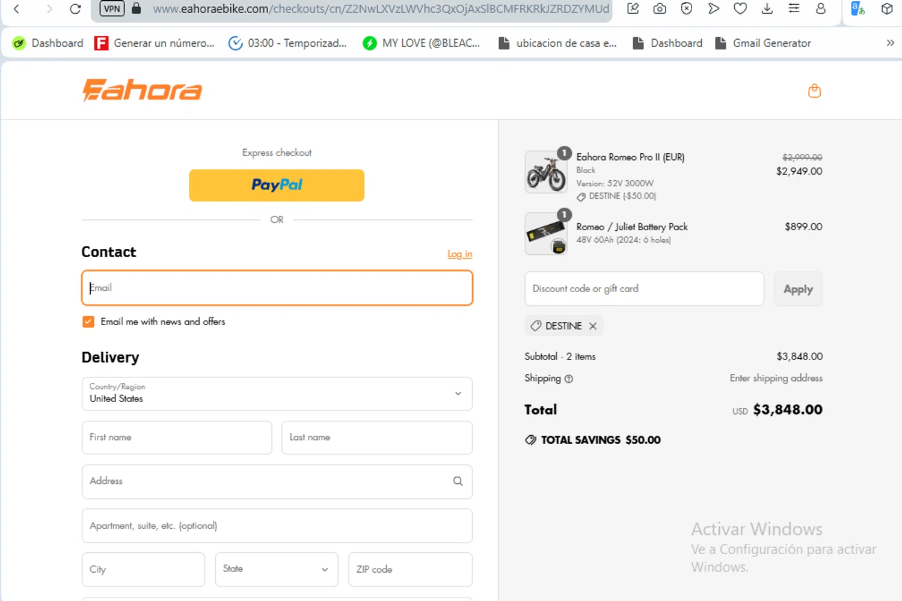
Task: Click the 'Eahora Romeo Pro II (EUR)' product name
Action: click(630, 157)
